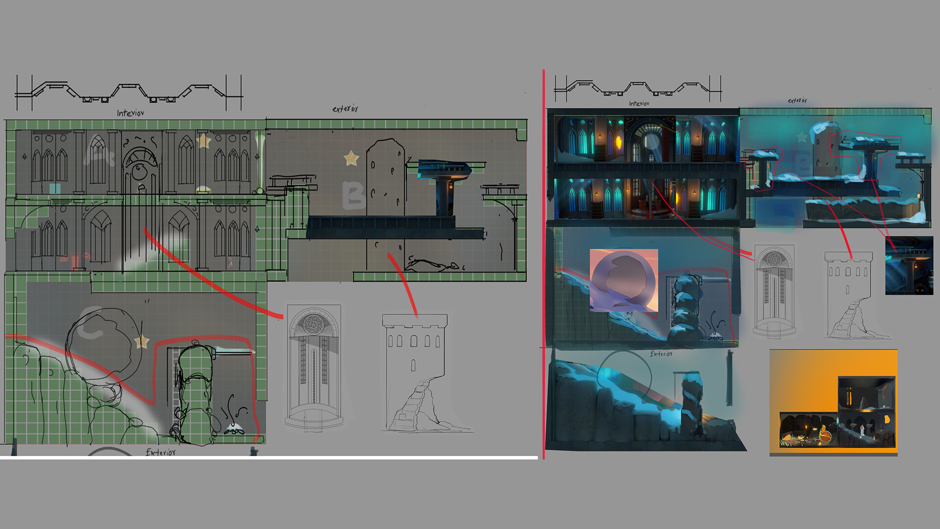940x529 pixels.
Task: Open the orange-background dungeon screenshot
Action: tap(833, 403)
